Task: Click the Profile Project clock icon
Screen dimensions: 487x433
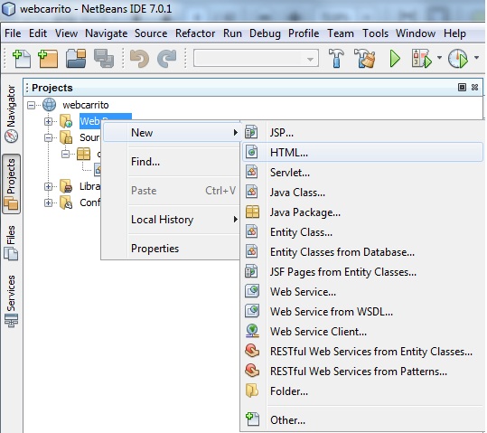Action: pyautogui.click(x=458, y=59)
